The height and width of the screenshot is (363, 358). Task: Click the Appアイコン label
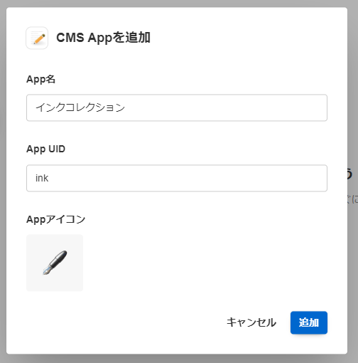(56, 219)
